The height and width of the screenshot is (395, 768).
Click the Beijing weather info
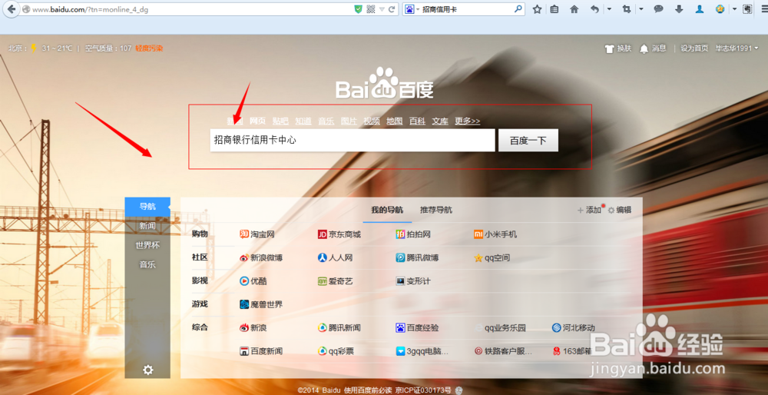point(40,48)
